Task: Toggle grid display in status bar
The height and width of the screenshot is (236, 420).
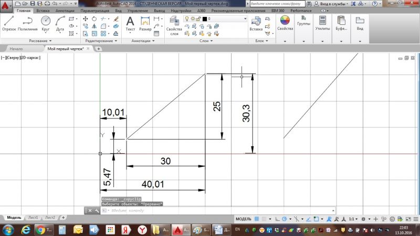Action: 257,219
